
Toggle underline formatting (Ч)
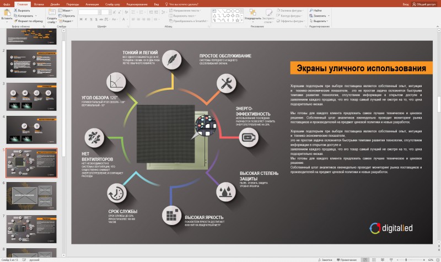pos(91,19)
